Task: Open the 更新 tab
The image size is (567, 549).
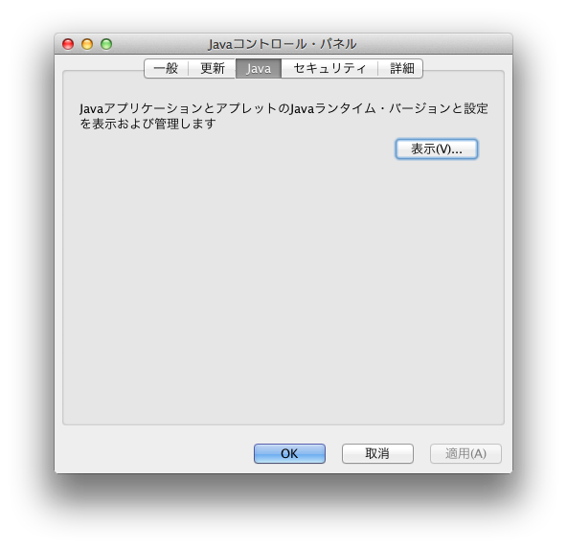Action: click(x=213, y=68)
